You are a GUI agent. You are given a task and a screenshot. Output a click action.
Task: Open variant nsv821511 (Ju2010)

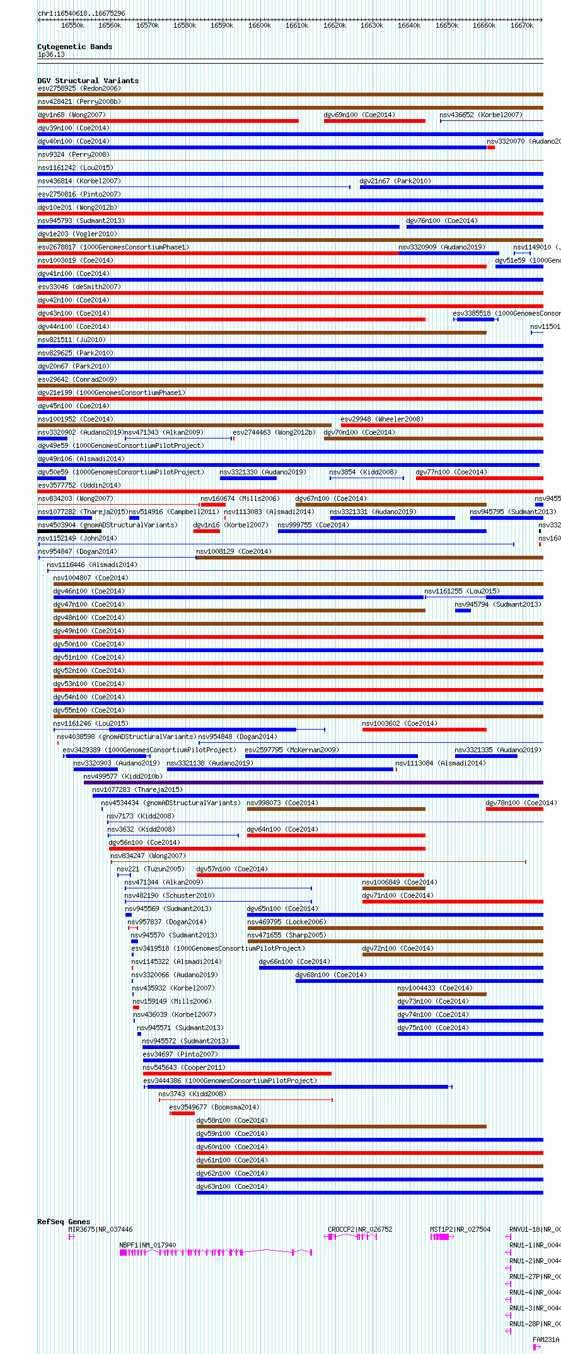pos(72,340)
